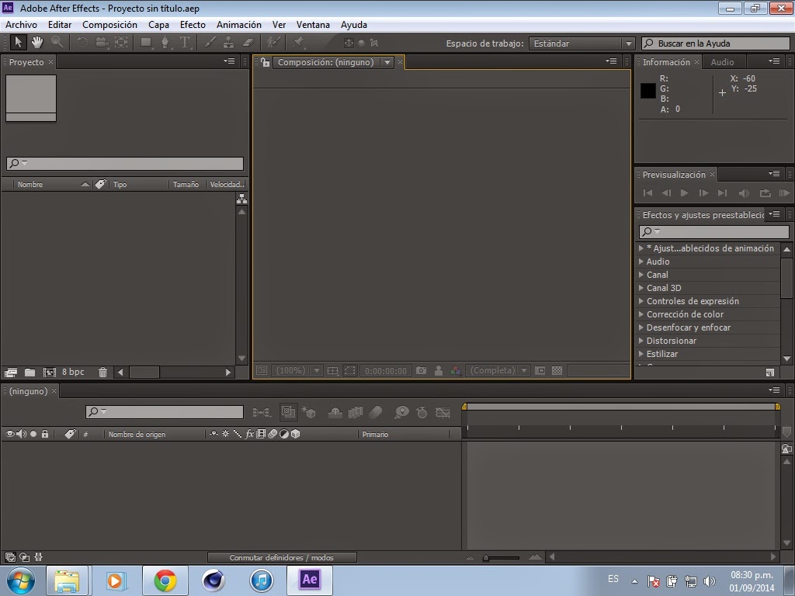This screenshot has width=795, height=596.
Task: Open the Composición menu
Action: click(x=109, y=24)
